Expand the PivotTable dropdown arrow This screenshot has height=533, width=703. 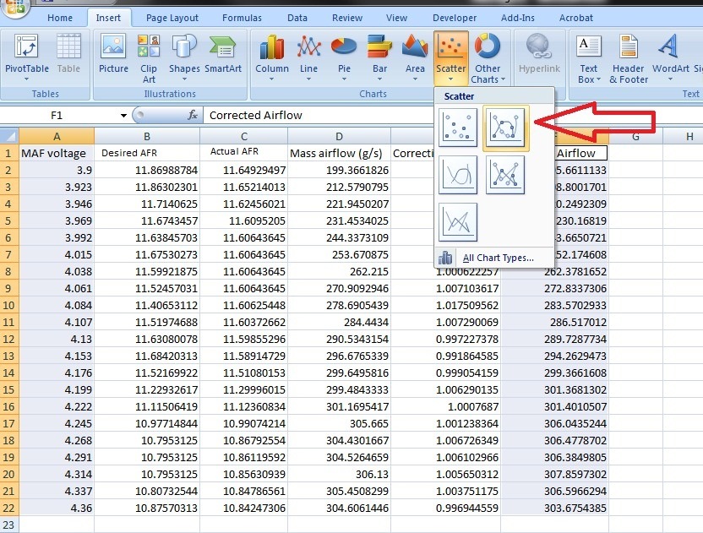pos(26,79)
